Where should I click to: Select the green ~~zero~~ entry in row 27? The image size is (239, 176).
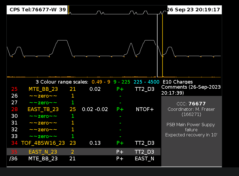[x=43, y=103]
